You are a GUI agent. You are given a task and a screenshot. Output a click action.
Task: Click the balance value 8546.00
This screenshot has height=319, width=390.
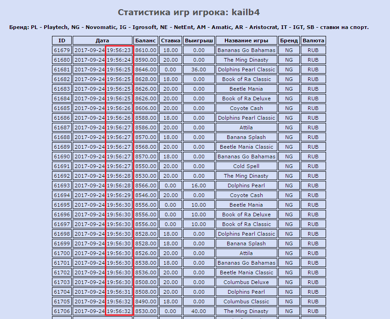coord(146,195)
